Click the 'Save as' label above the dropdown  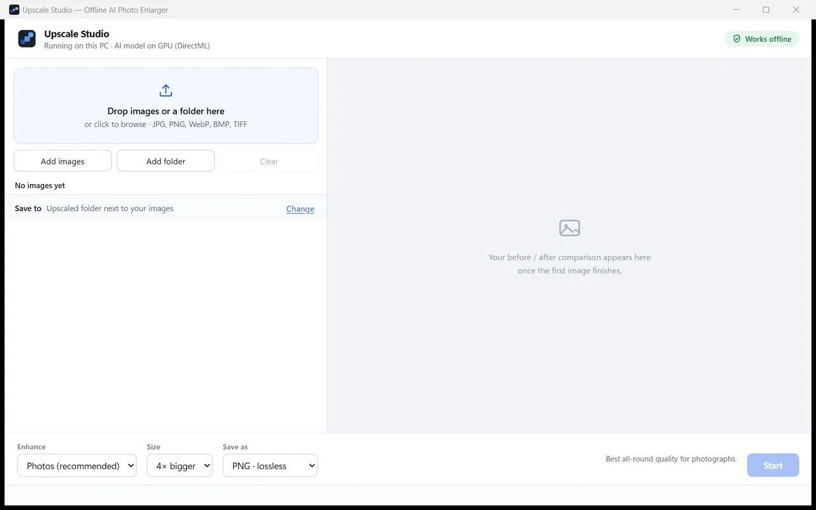[x=235, y=447]
